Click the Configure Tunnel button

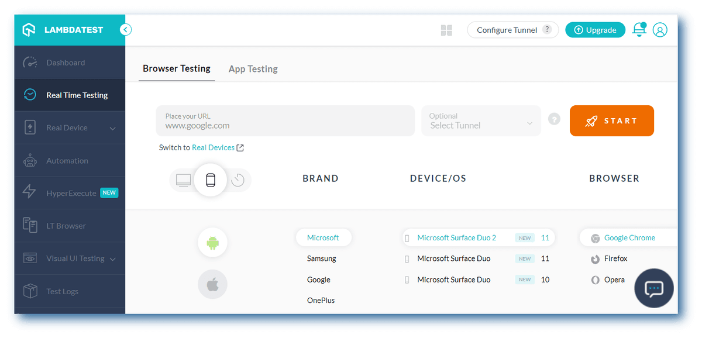(512, 30)
